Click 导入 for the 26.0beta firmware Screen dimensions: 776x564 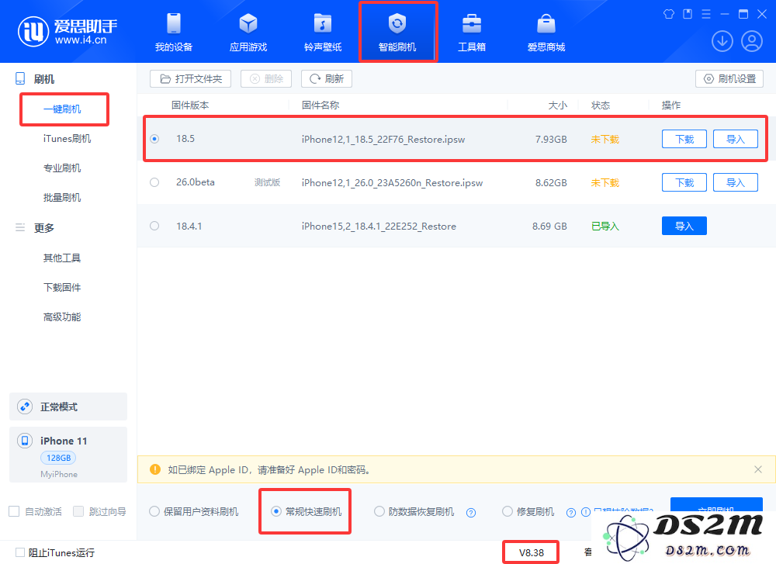736,182
